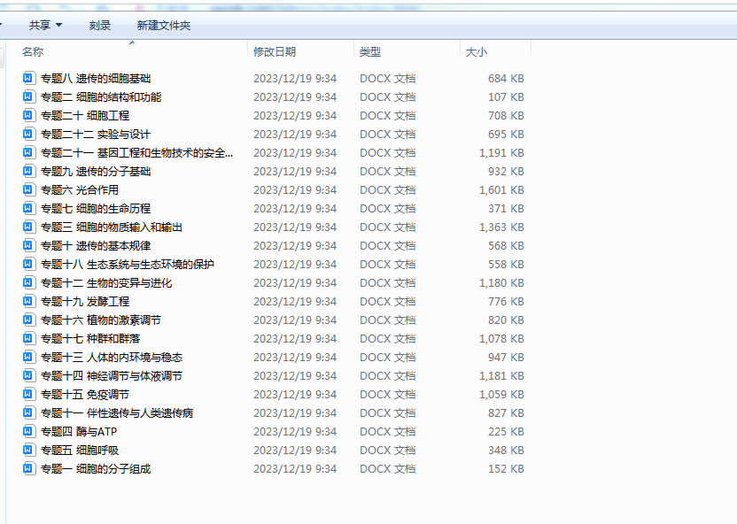Select file 专题二十二 实验与设计
737x524 pixels.
(96, 135)
